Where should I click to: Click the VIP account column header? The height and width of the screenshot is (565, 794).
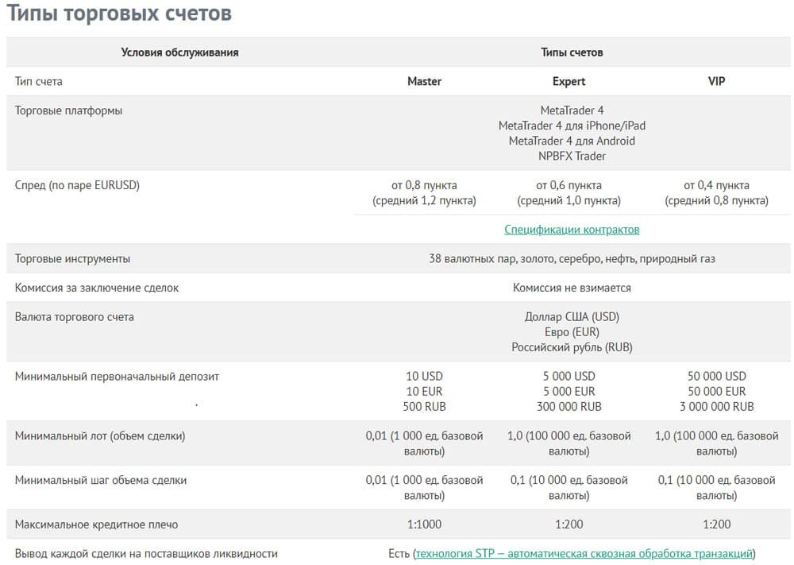click(716, 81)
